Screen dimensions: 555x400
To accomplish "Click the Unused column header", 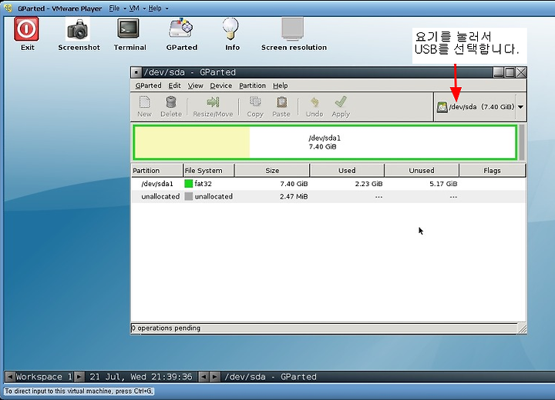I will pos(422,170).
